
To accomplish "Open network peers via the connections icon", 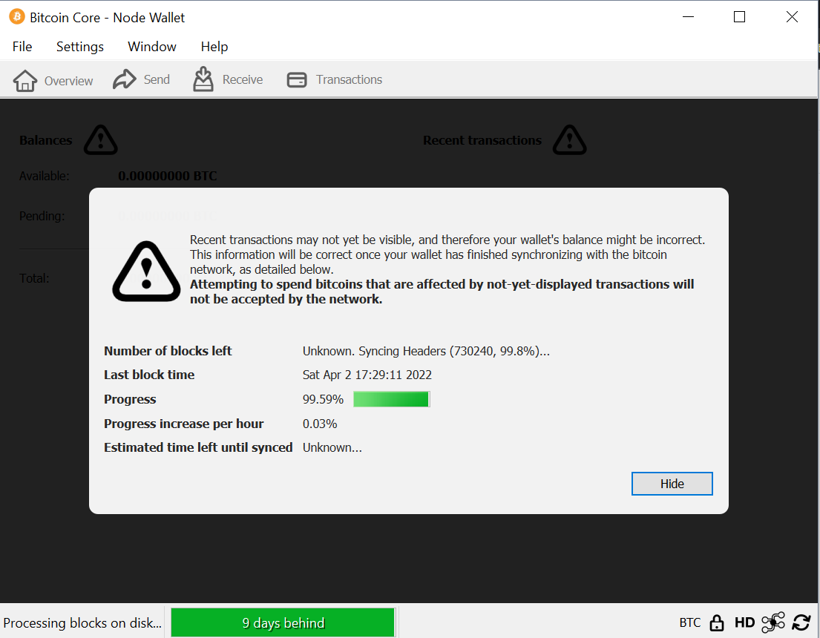I will pos(773,622).
